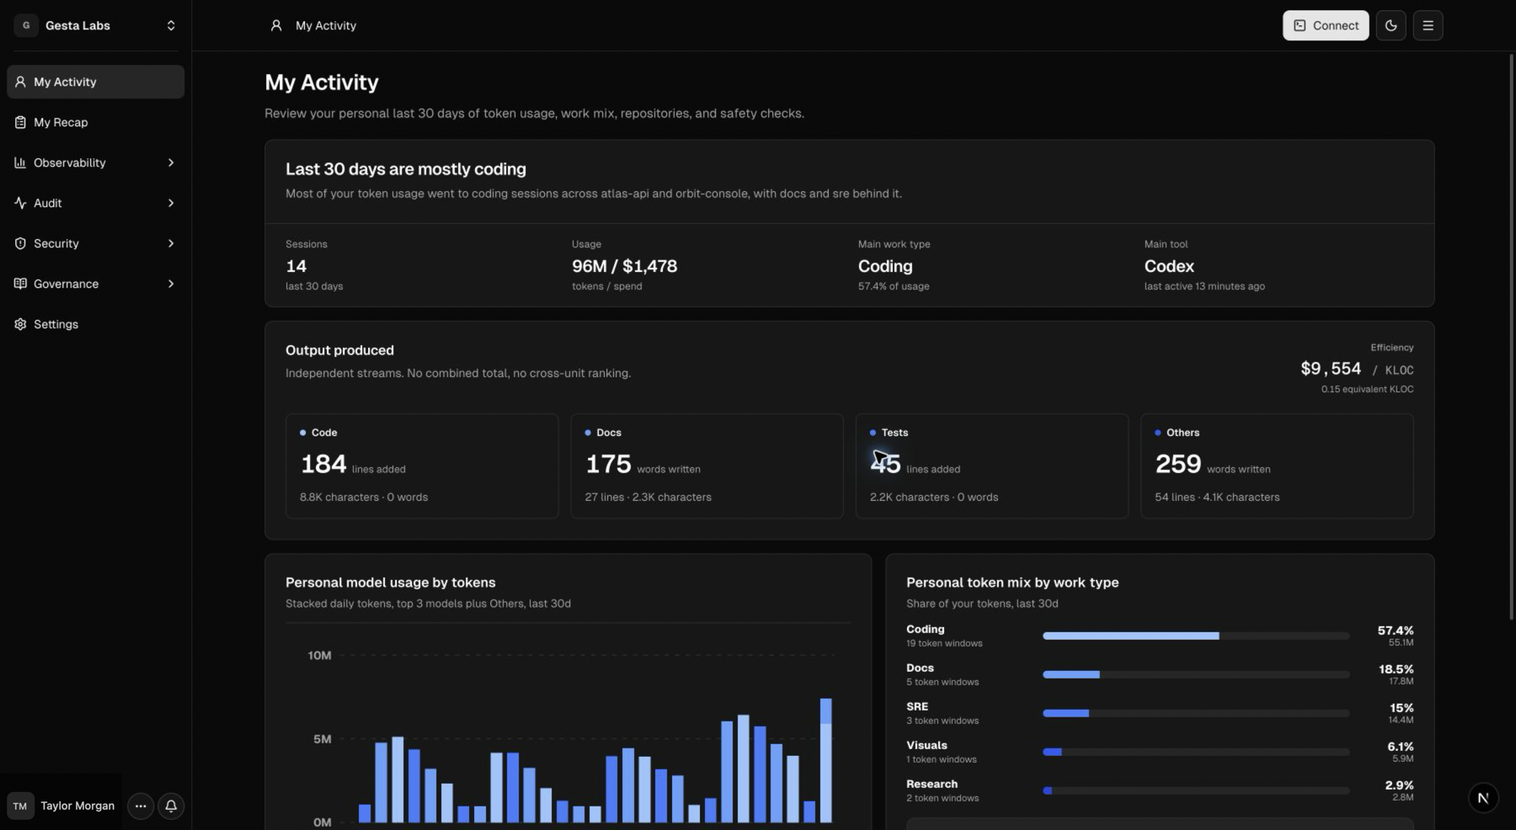The width and height of the screenshot is (1516, 830).
Task: Click the "last active 13 minutes ago" text
Action: coord(1204,286)
